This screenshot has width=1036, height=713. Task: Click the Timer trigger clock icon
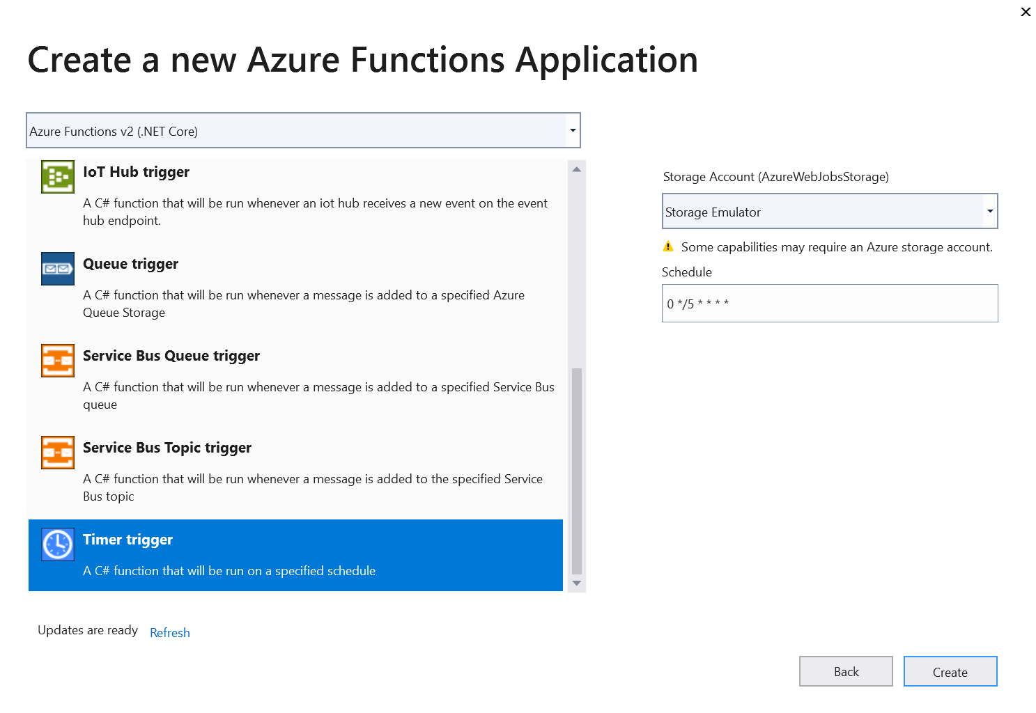point(58,544)
